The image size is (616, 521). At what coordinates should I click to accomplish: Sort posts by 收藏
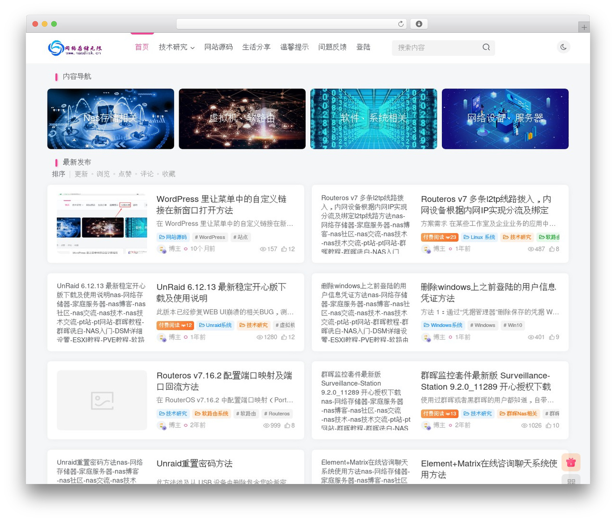169,174
